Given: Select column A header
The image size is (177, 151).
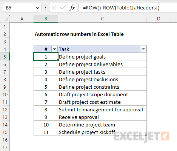Looking at the screenshot, I should pyautogui.click(x=22, y=19).
